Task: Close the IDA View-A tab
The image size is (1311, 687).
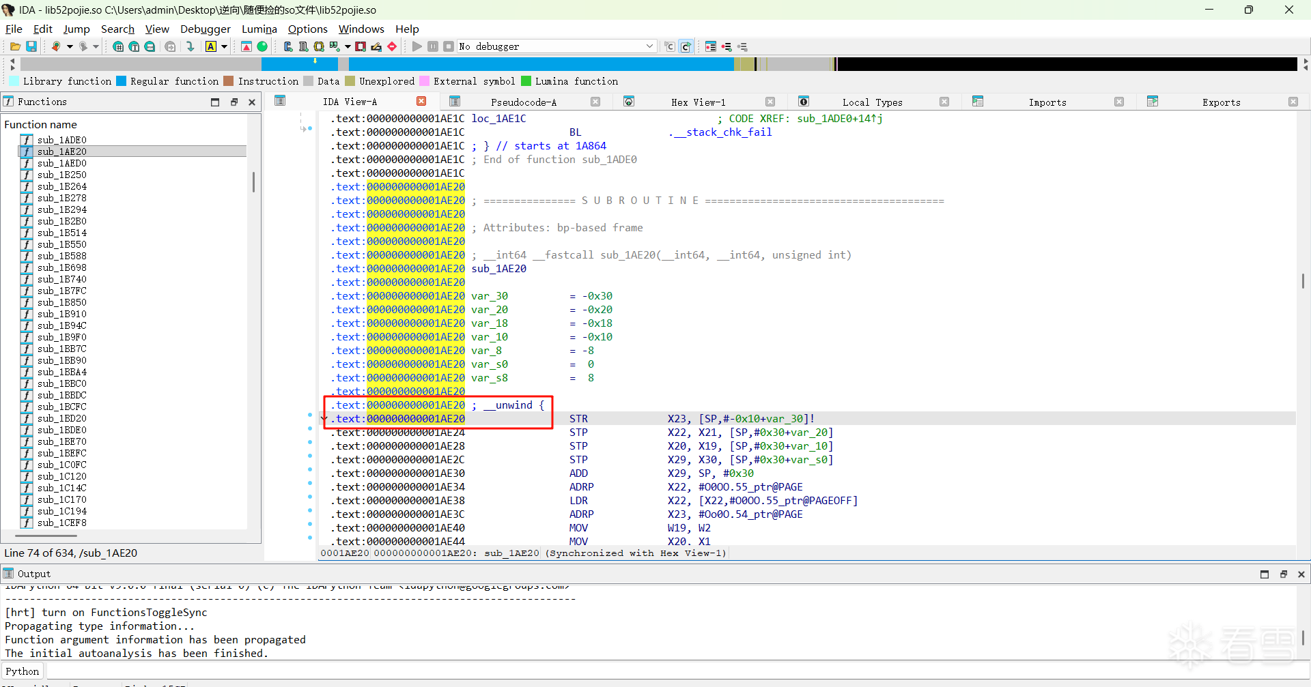Action: click(x=421, y=102)
